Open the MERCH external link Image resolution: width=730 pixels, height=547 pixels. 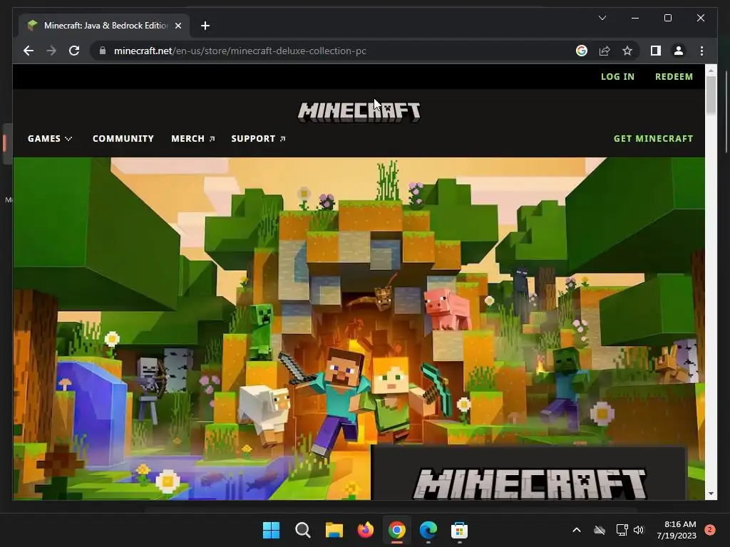coord(192,139)
